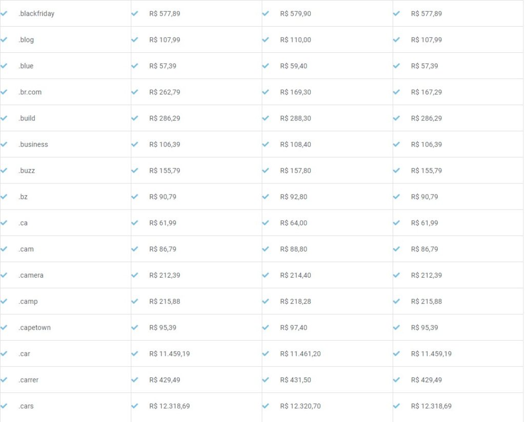
Task: Click the checkmark next to R$ 262,79
Action: [x=135, y=92]
